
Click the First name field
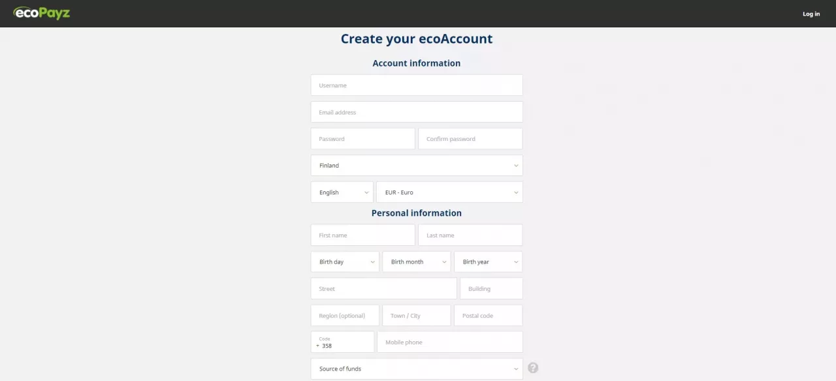363,236
